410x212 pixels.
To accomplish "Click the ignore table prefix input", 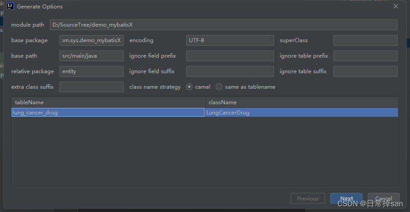I will tap(365, 56).
